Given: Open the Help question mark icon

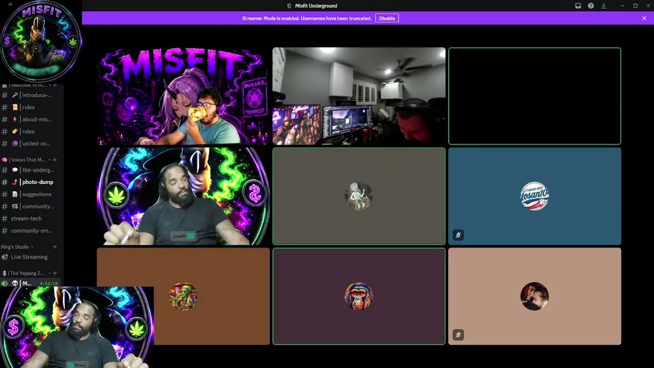Looking at the screenshot, I should point(591,6).
